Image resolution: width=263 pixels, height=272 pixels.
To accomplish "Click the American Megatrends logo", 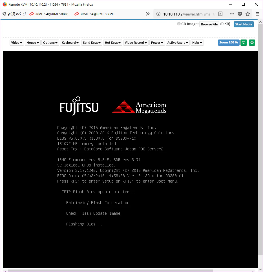I will (139, 107).
